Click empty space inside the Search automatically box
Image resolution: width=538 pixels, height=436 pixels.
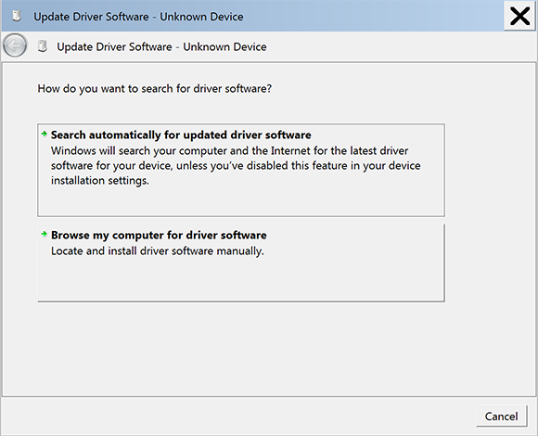(x=241, y=201)
